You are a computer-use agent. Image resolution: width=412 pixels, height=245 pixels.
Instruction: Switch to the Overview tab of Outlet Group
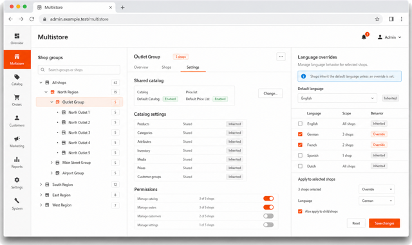point(141,68)
